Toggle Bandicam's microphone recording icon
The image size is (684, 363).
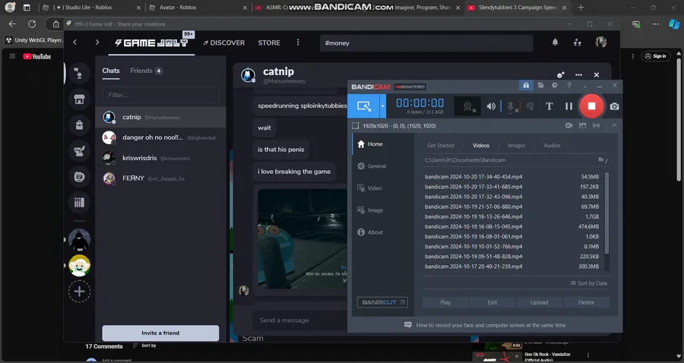coord(511,106)
